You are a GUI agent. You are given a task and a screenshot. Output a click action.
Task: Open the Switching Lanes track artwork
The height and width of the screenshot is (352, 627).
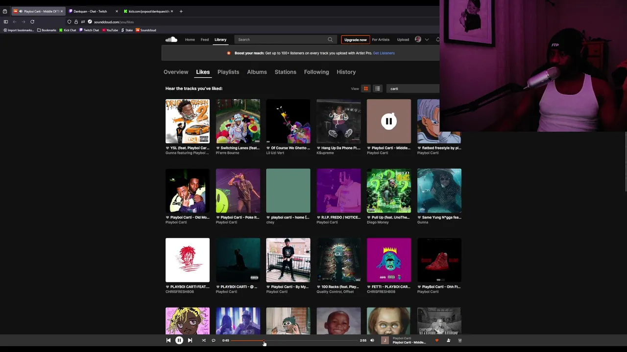point(238,121)
